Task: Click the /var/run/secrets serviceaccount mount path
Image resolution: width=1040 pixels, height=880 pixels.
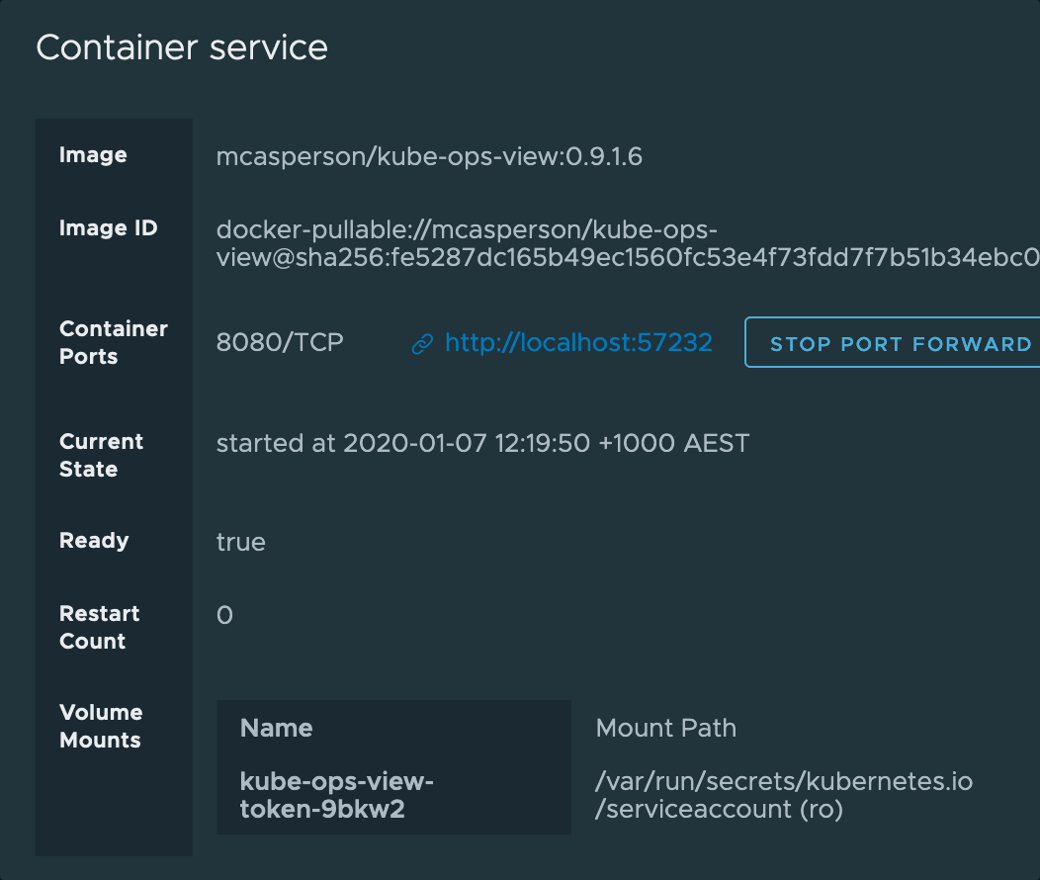Action: [784, 795]
